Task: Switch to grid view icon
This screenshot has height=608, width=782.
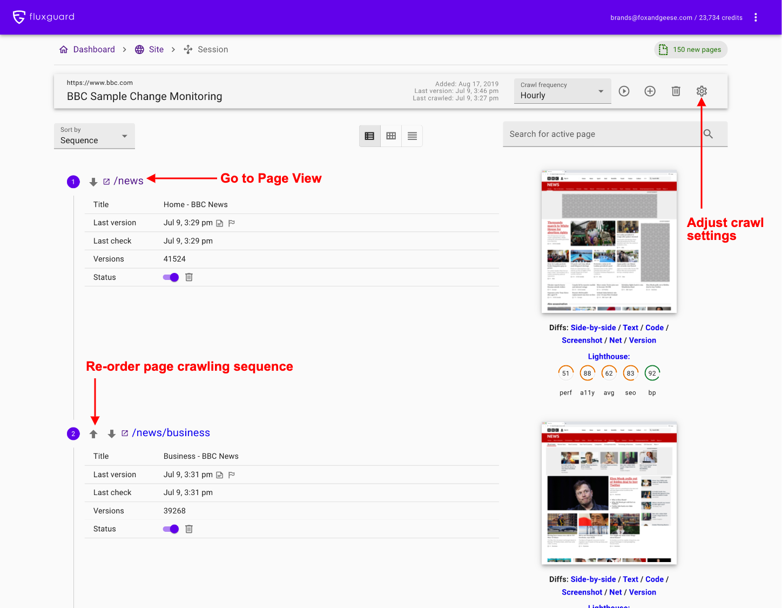Action: (x=391, y=136)
